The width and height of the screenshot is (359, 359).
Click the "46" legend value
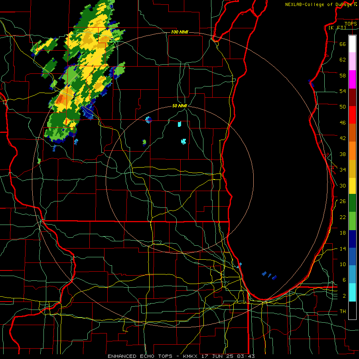[343, 123]
